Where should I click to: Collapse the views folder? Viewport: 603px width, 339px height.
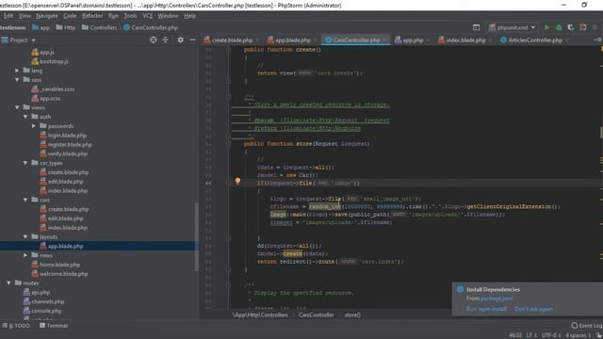point(17,107)
